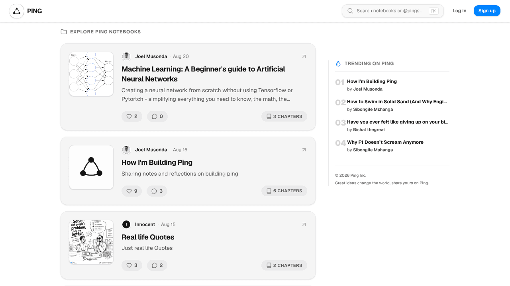The height and width of the screenshot is (286, 510).
Task: View 2 Chapters of Real life Quotes
Action: point(284,265)
